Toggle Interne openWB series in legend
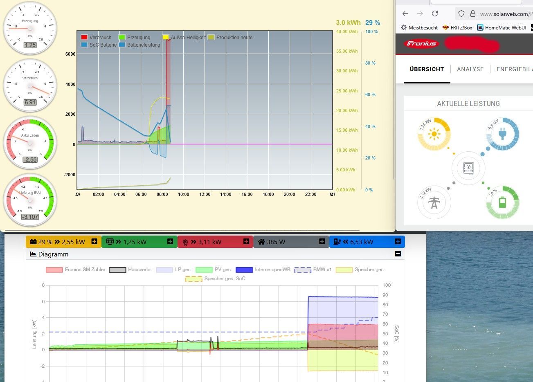 click(x=263, y=270)
